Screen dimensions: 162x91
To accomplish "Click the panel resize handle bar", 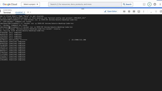I will coord(83,9).
